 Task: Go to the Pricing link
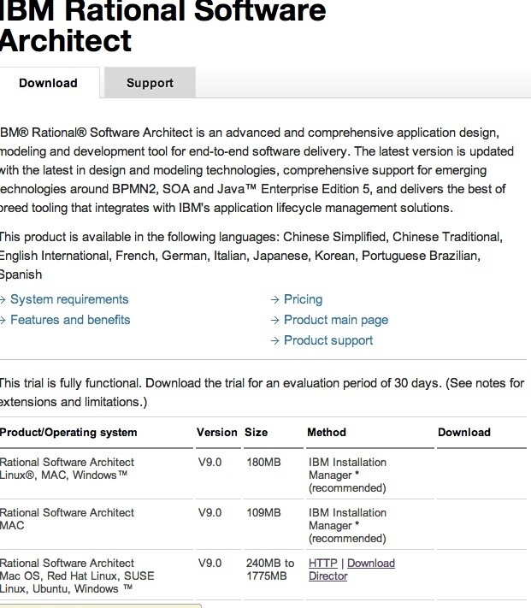pyautogui.click(x=303, y=299)
